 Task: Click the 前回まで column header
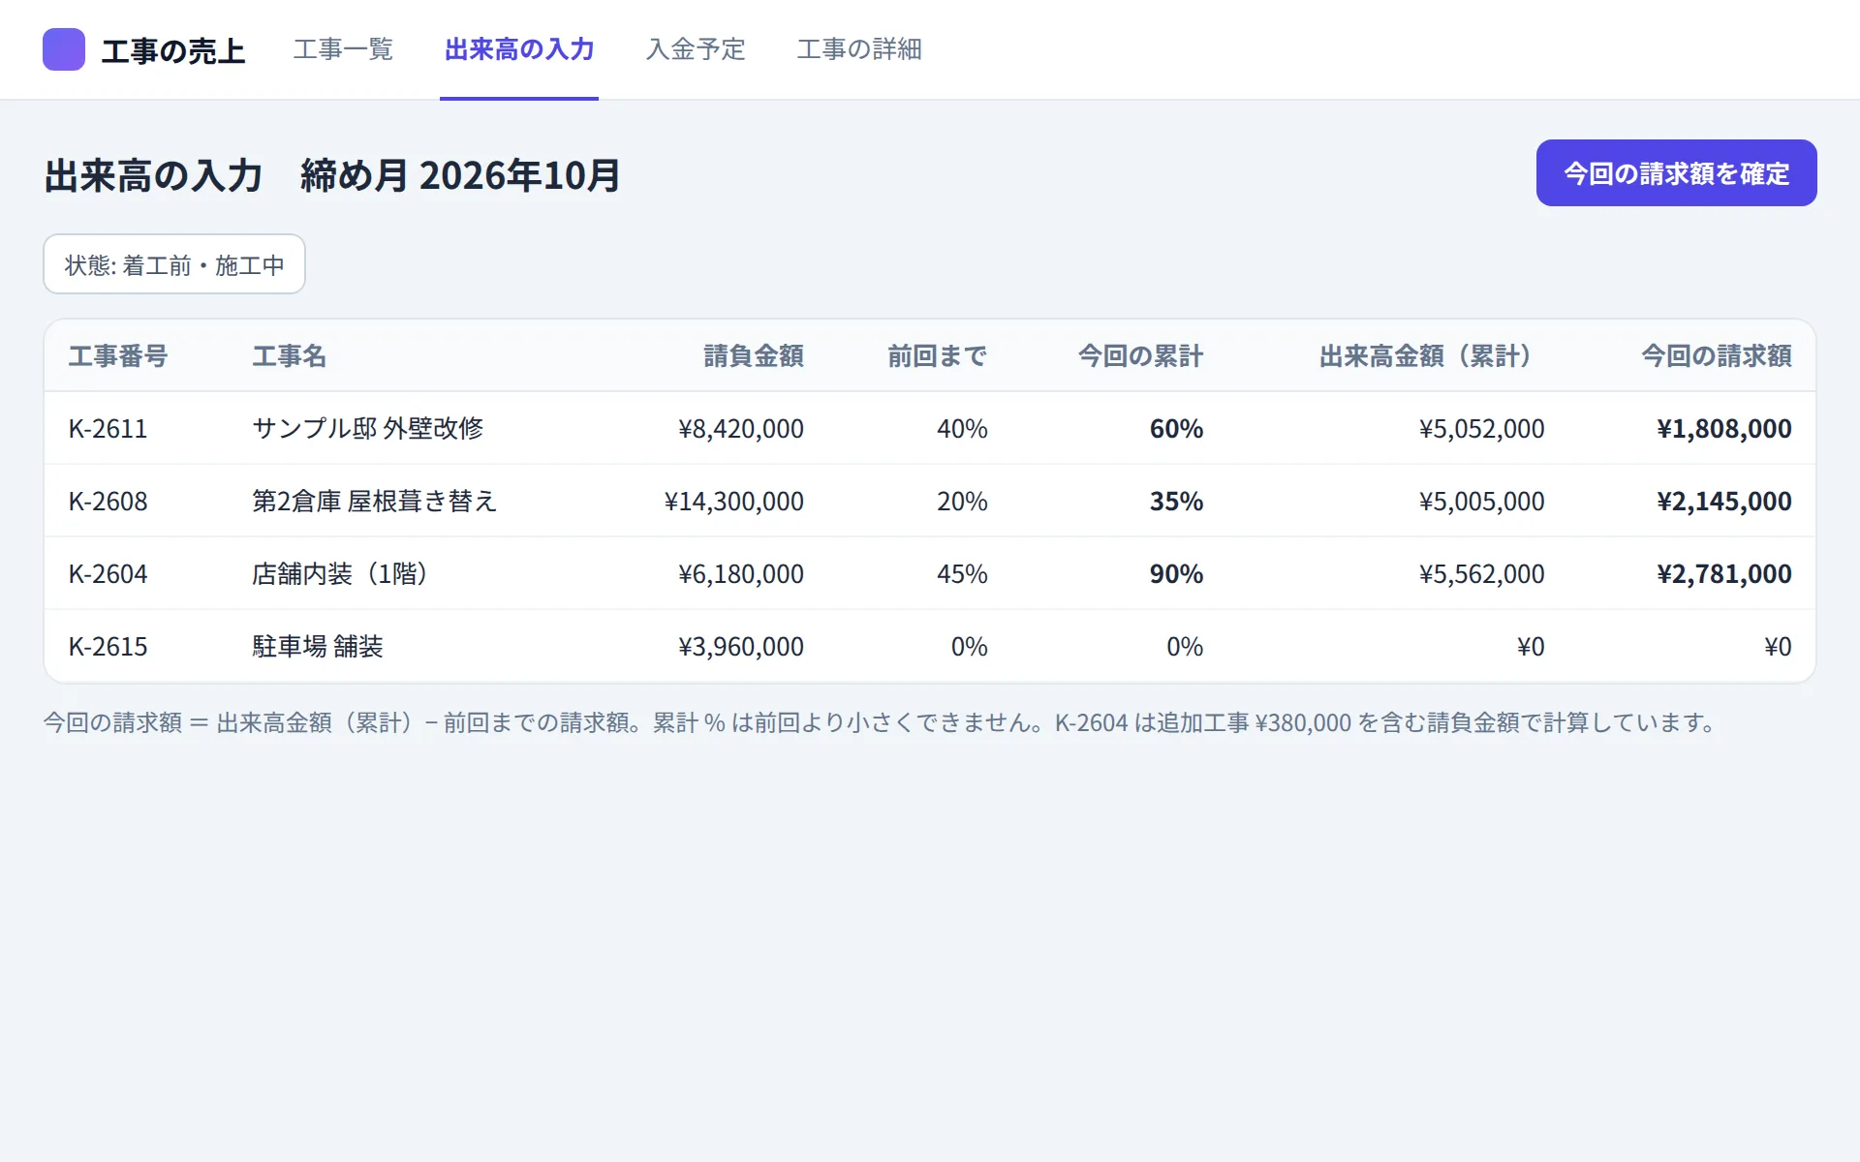pos(937,356)
